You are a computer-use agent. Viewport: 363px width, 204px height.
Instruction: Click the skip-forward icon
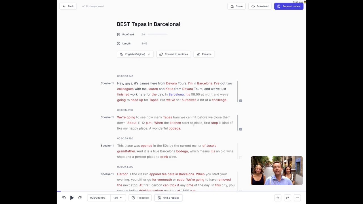click(80, 198)
